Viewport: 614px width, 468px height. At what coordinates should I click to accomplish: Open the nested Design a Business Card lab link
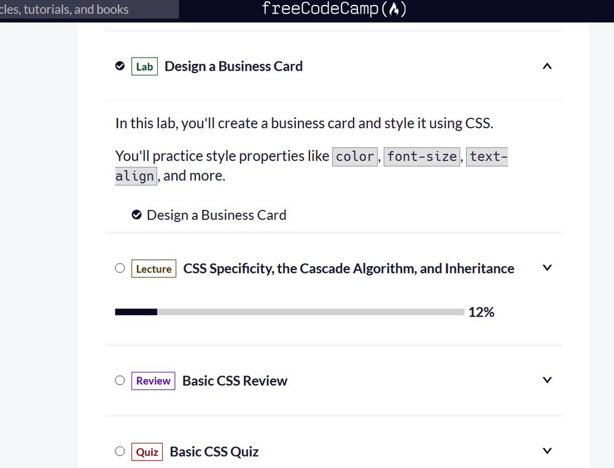click(216, 215)
